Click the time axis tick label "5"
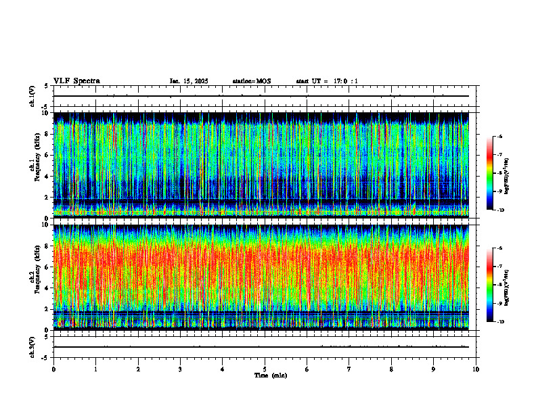536x414 pixels. click(265, 369)
